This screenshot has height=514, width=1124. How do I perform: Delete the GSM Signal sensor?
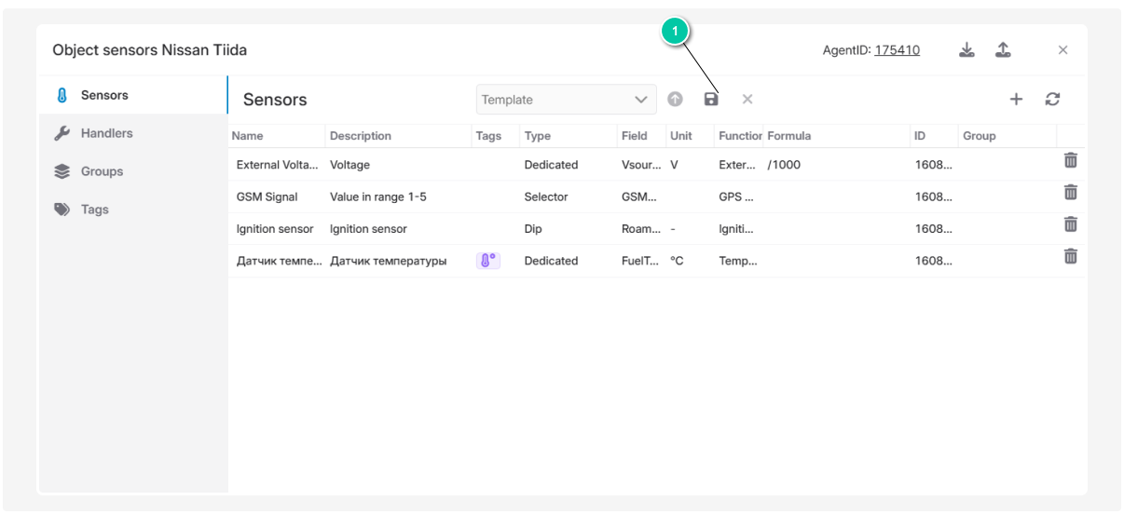(x=1071, y=193)
